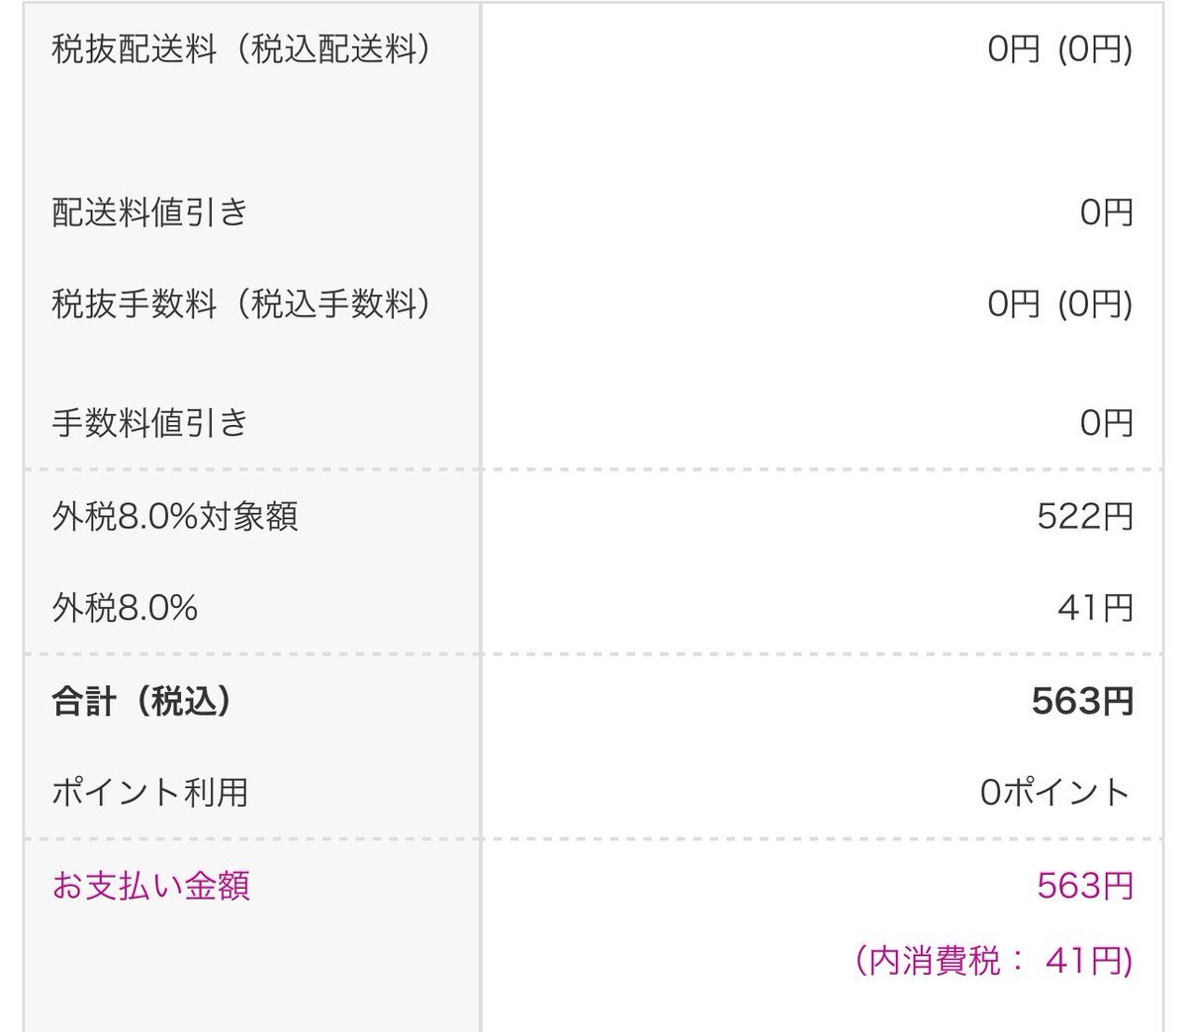
Task: Click the bold 合計（税込） label
Action: 142,701
